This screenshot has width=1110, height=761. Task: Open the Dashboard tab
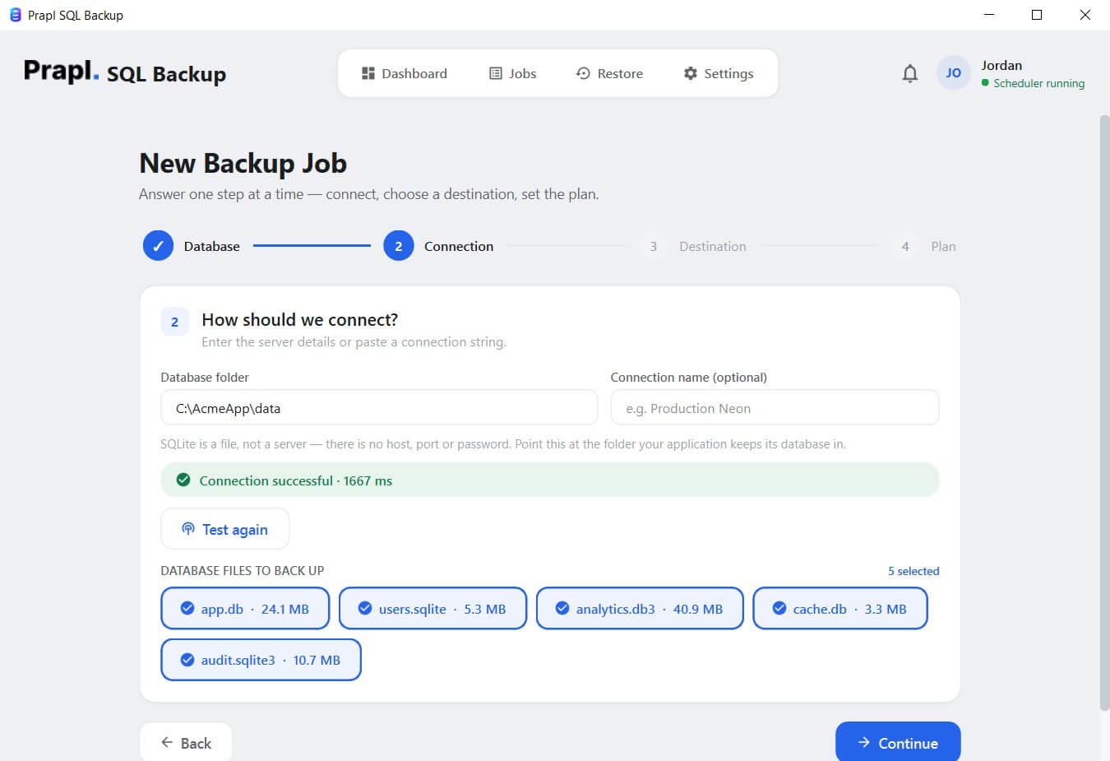pos(405,73)
